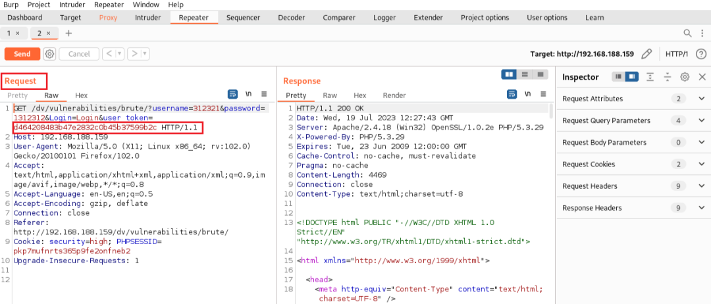
Task: Click HTTP/1 protocol selector
Action: click(x=677, y=54)
